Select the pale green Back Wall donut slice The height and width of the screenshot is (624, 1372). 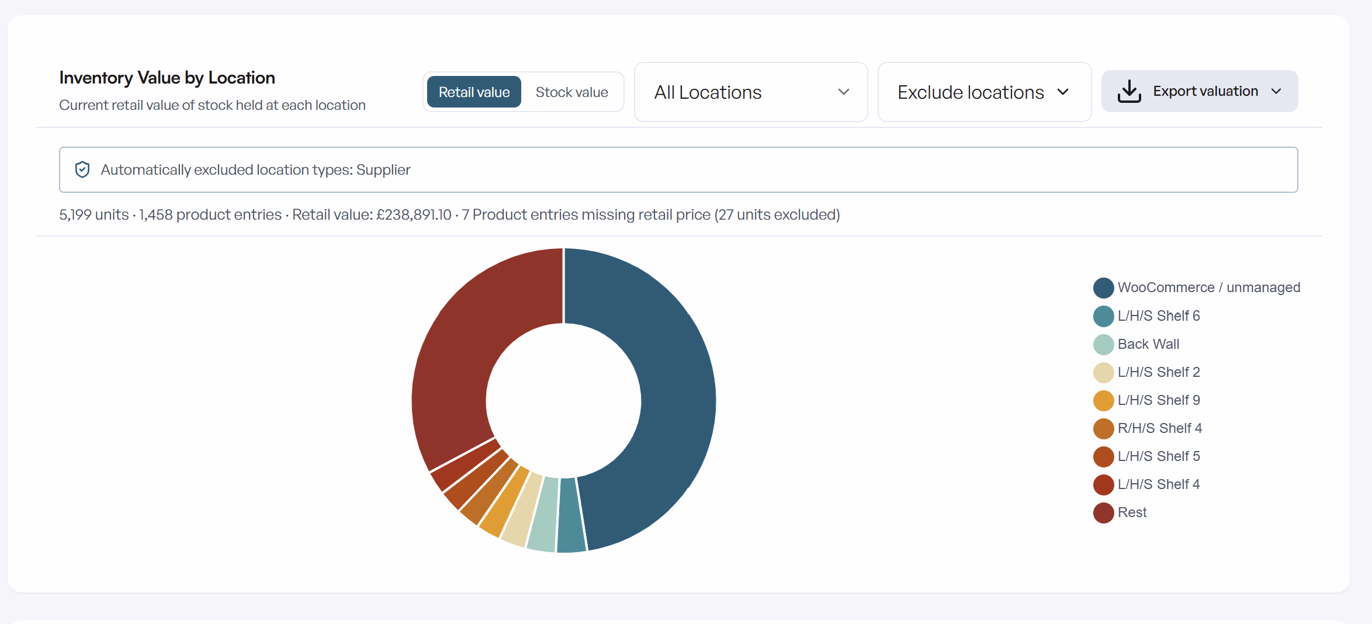543,514
